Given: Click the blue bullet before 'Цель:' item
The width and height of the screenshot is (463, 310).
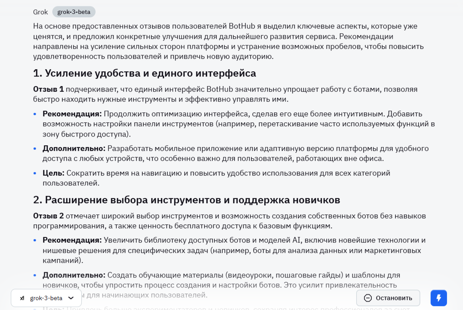Looking at the screenshot, I should [35, 173].
